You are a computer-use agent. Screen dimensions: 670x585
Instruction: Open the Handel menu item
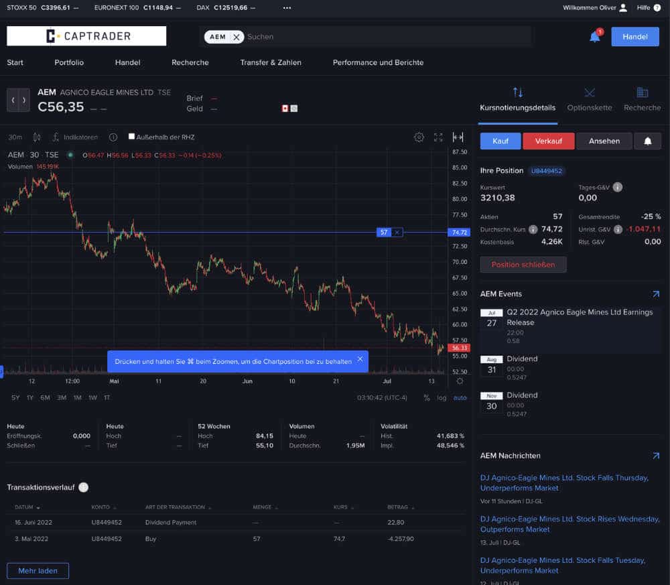click(128, 62)
